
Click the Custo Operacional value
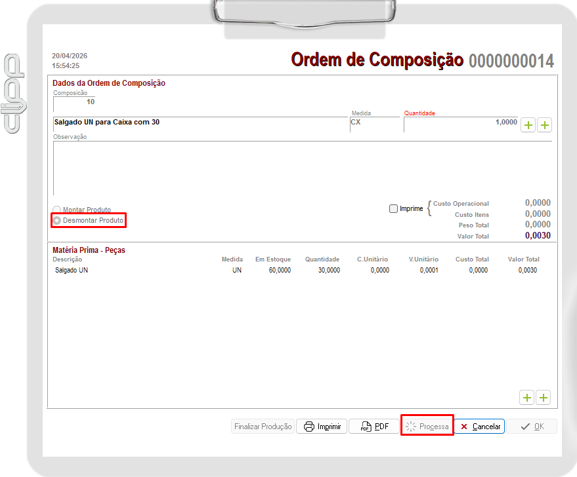[538, 203]
